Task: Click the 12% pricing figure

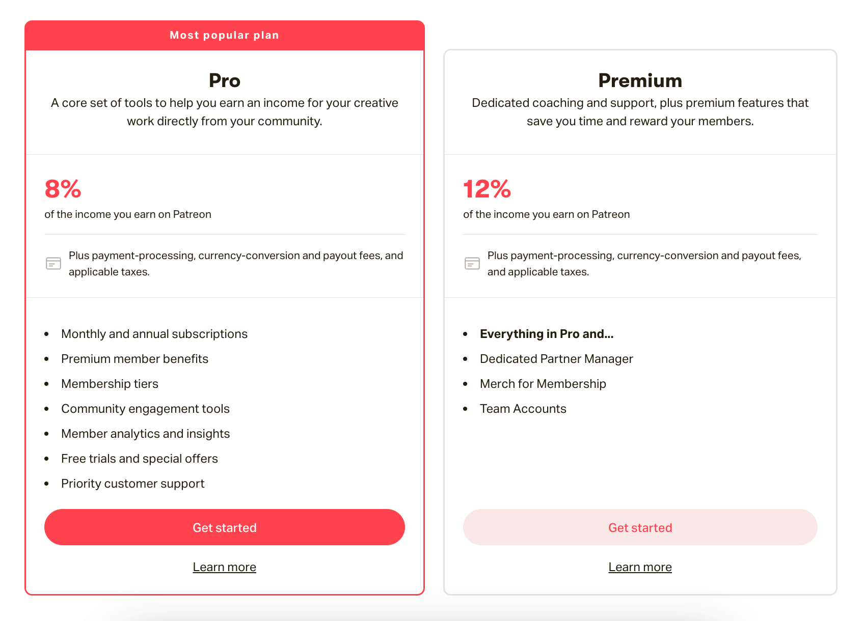Action: point(486,189)
